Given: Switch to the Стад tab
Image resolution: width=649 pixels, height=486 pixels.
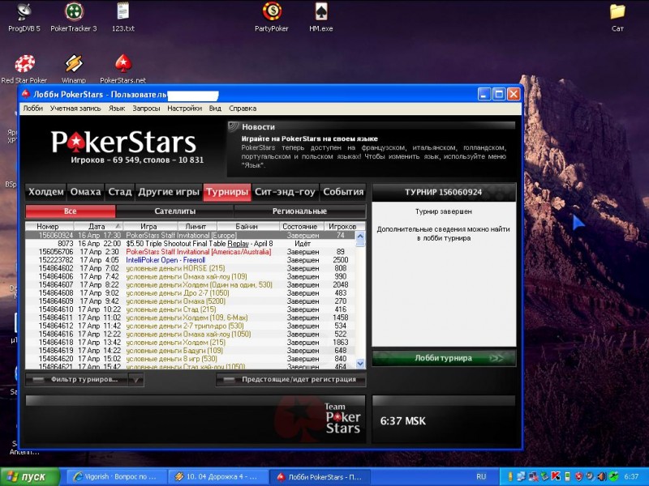Looking at the screenshot, I should pyautogui.click(x=119, y=192).
